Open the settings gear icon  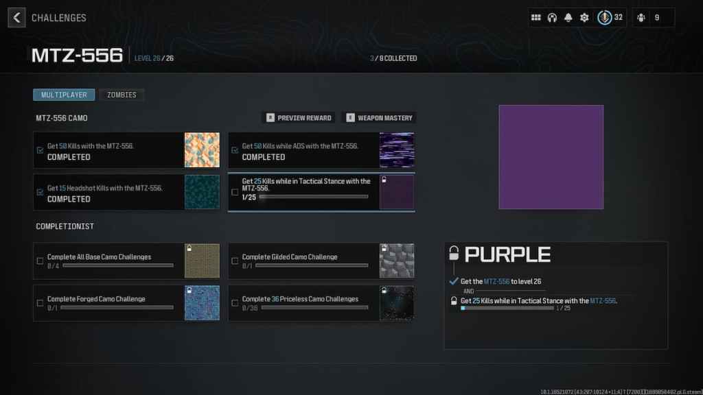(584, 17)
